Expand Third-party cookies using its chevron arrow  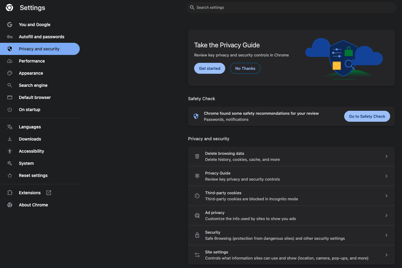386,196
